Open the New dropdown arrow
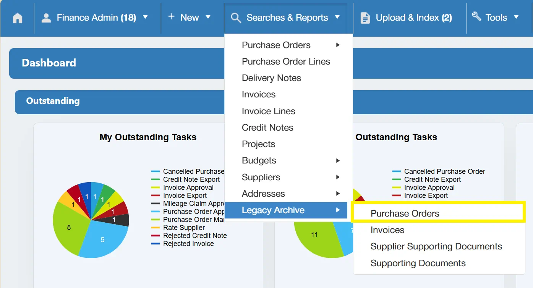Image resolution: width=533 pixels, height=288 pixels. pyautogui.click(x=208, y=17)
